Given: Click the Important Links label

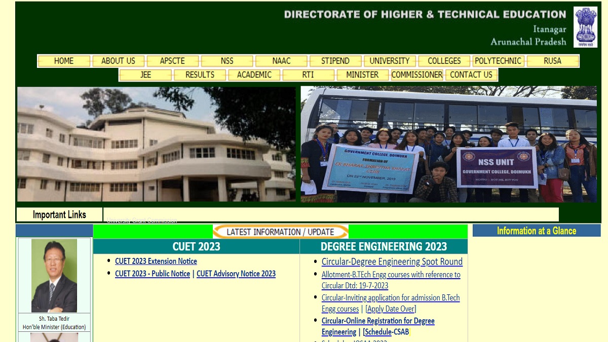Looking at the screenshot, I should pyautogui.click(x=60, y=215).
